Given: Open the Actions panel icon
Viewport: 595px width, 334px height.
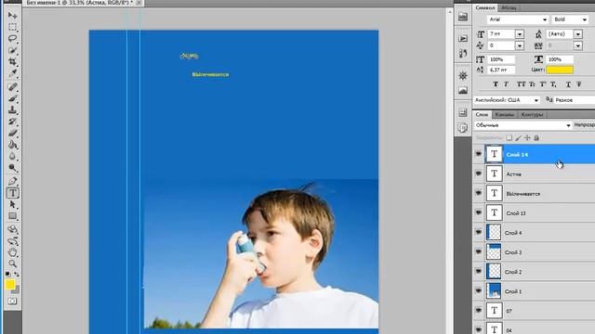Looking at the screenshot, I should (x=463, y=39).
